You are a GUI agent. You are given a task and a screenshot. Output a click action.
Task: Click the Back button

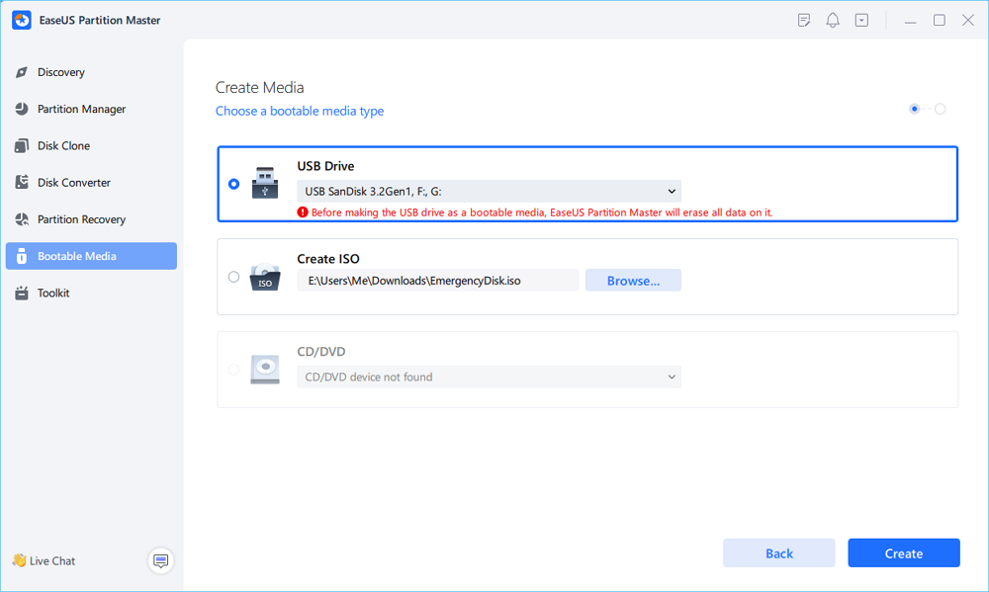point(779,552)
